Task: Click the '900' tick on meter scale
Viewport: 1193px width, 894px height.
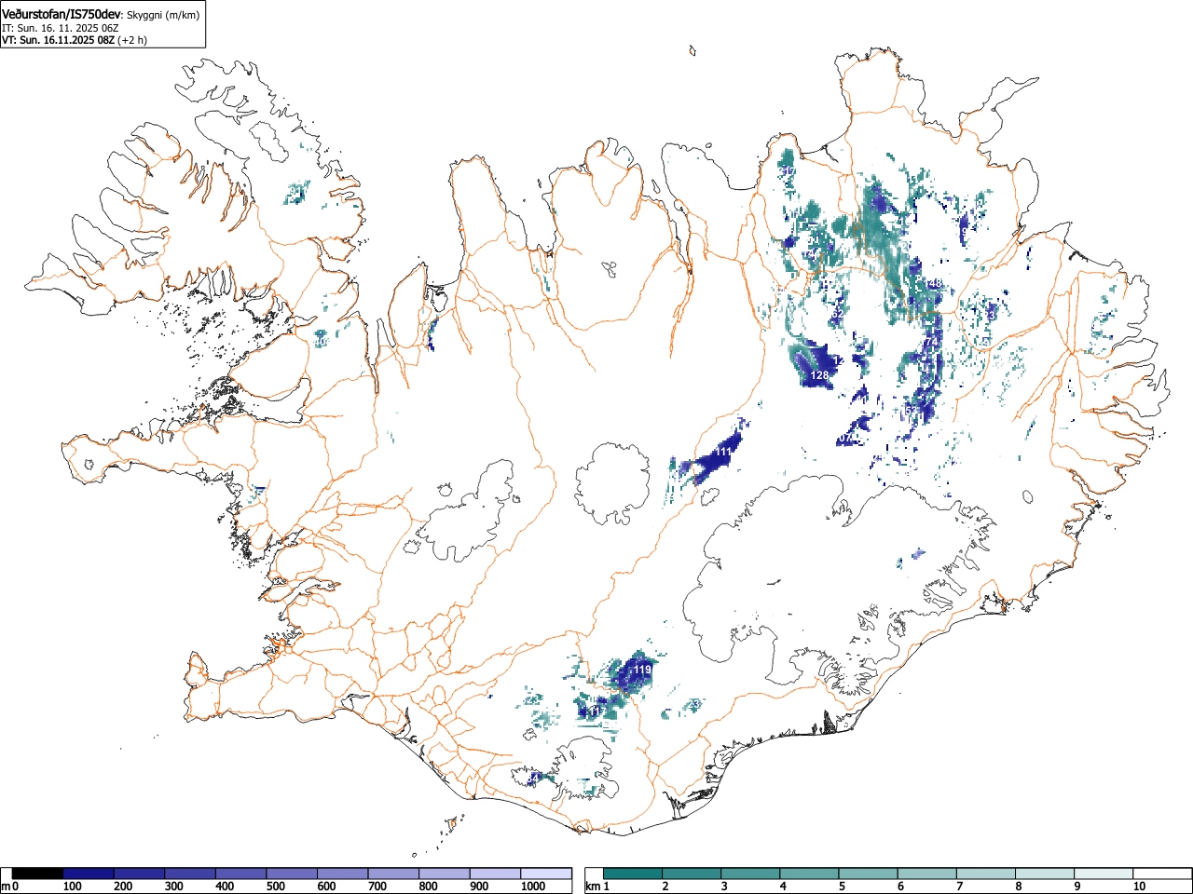Action: click(x=480, y=887)
